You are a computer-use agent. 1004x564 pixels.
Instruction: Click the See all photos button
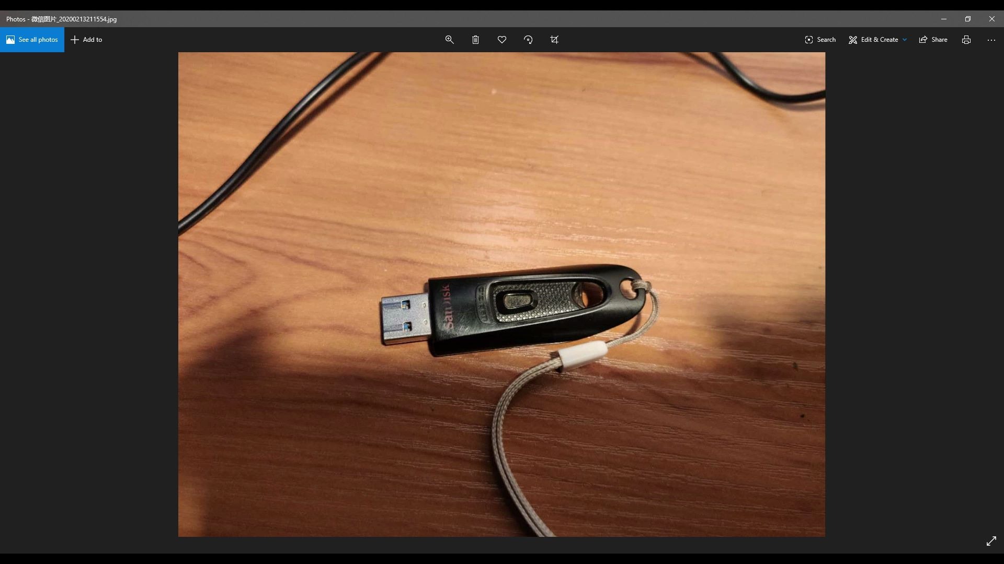32,39
